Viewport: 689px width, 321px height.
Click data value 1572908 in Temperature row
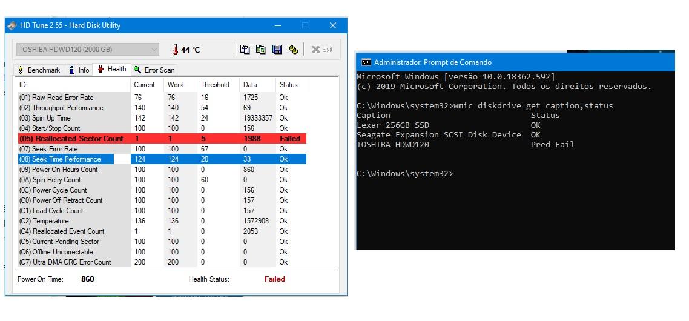point(255,221)
